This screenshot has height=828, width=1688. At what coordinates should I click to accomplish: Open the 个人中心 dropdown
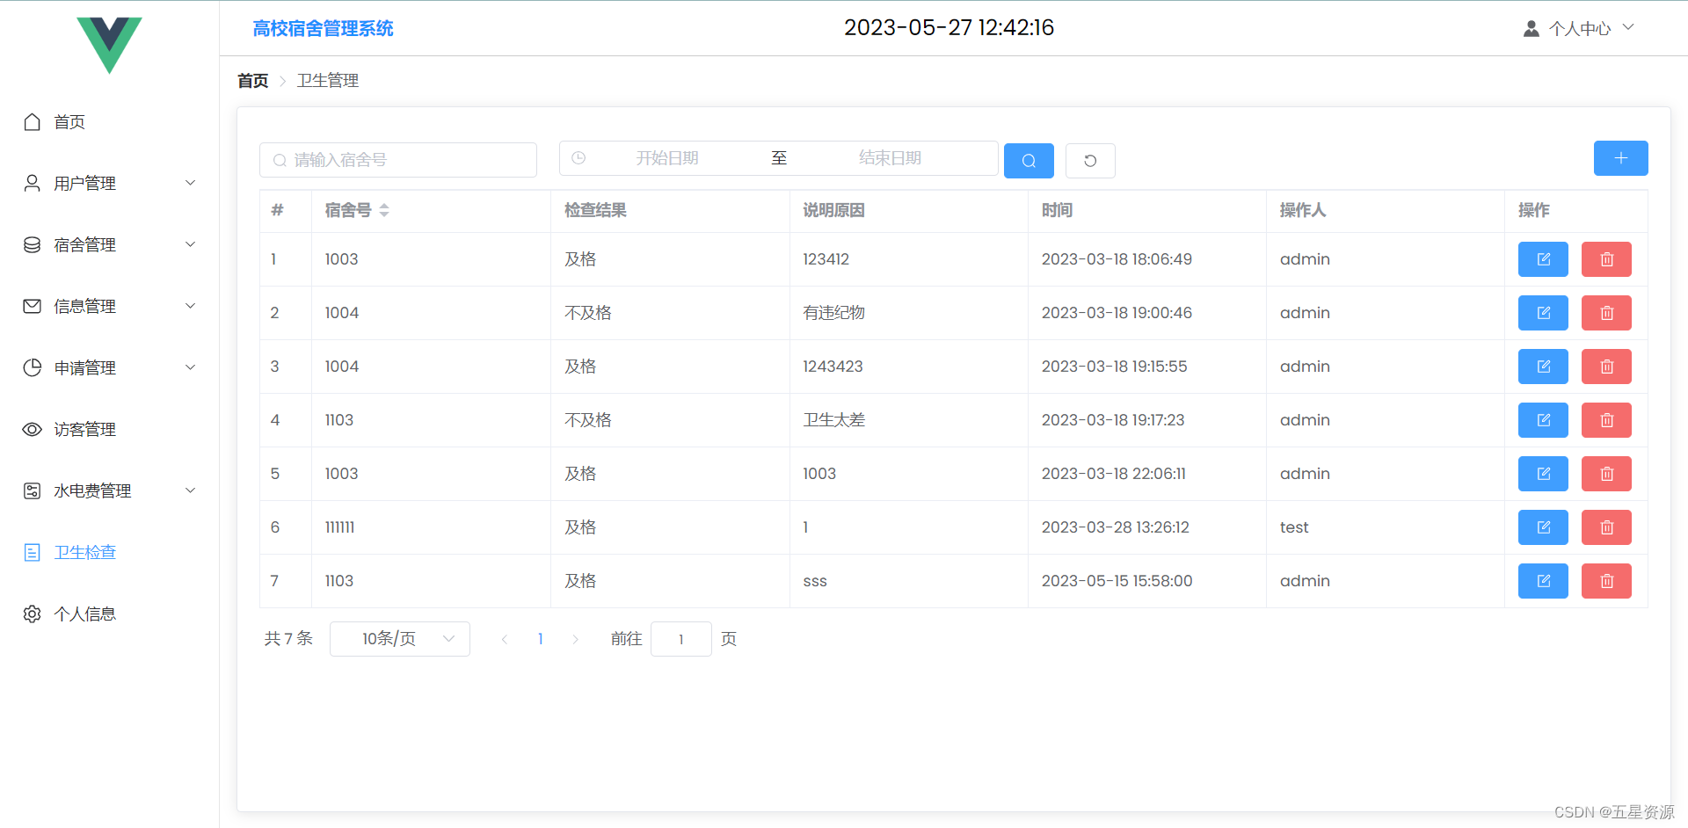1579,28
